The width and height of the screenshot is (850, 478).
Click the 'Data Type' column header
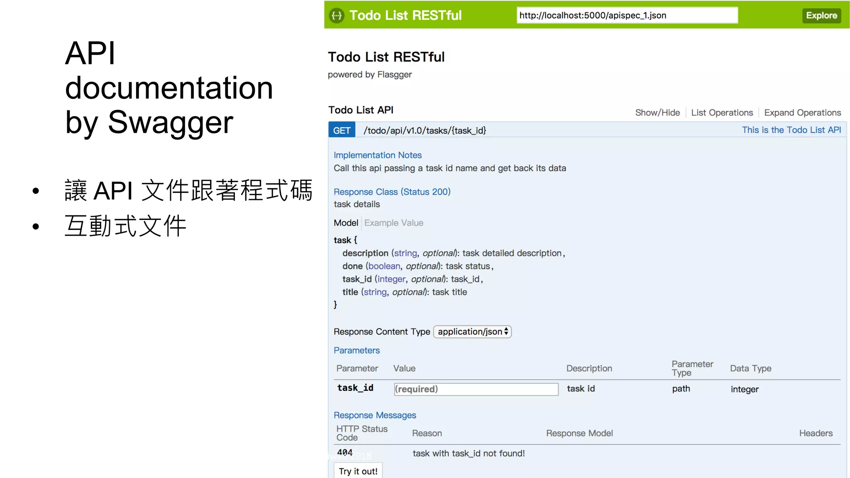coord(750,368)
